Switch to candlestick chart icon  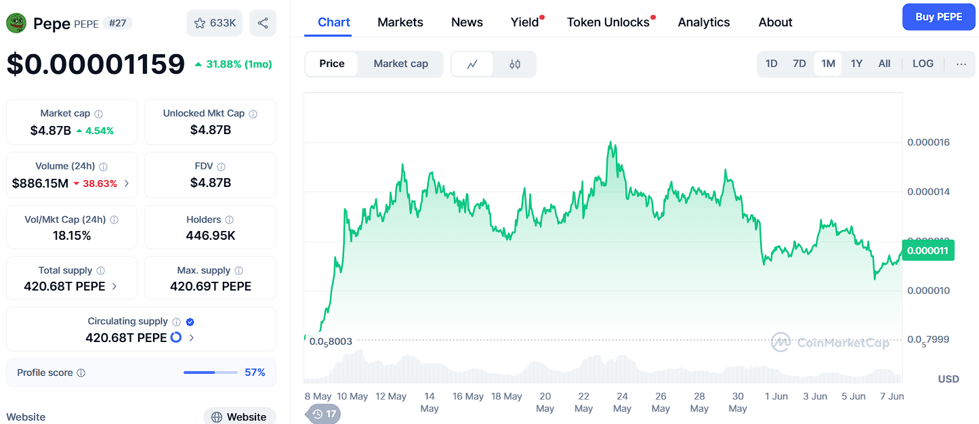tap(514, 64)
